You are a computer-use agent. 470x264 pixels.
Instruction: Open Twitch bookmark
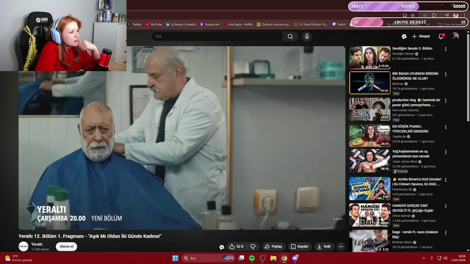(x=339, y=24)
